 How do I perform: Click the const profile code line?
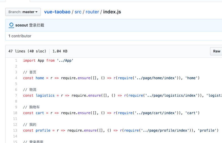(x=121, y=131)
